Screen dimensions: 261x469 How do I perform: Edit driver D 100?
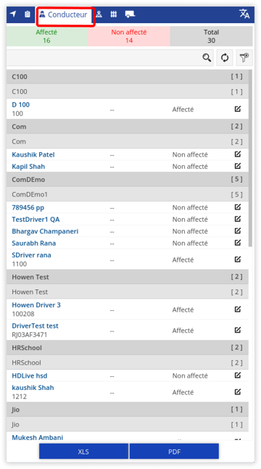click(x=238, y=109)
